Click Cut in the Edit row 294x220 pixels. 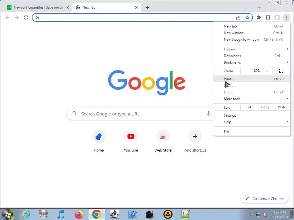[248, 107]
